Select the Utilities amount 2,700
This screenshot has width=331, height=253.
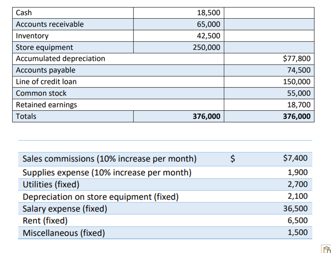[x=298, y=184]
